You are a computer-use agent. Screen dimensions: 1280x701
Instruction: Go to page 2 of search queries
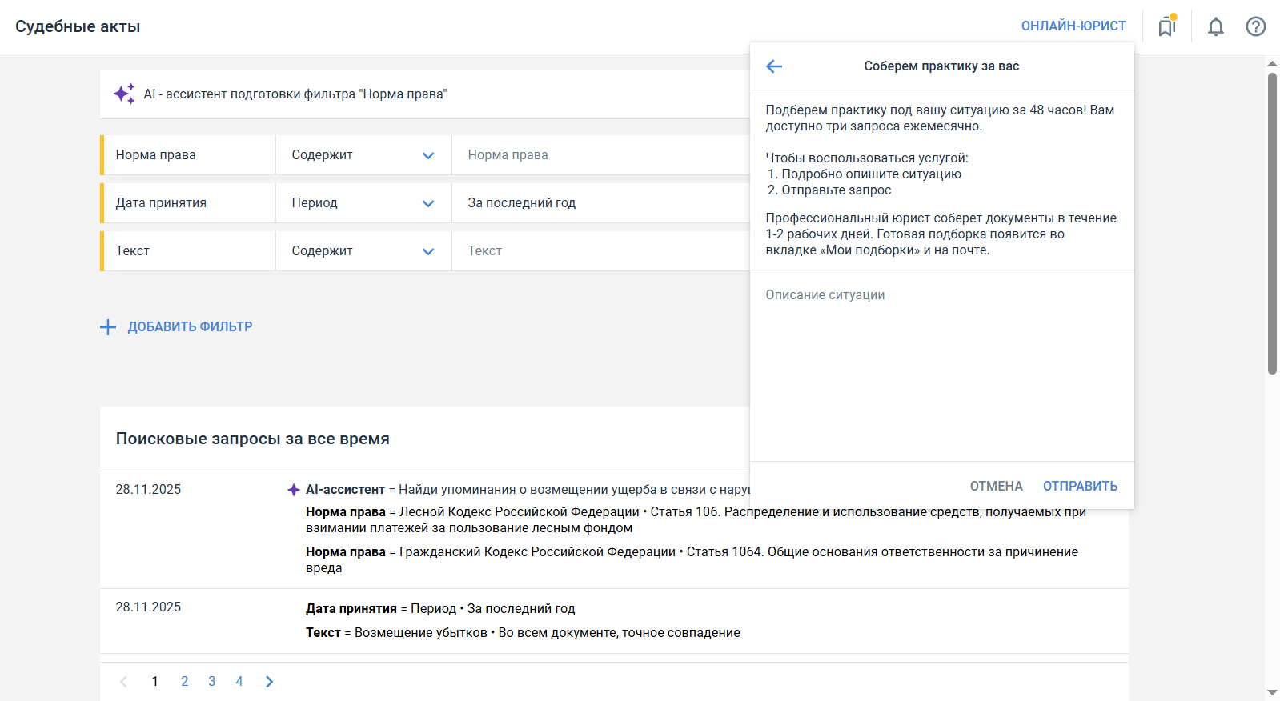[185, 682]
